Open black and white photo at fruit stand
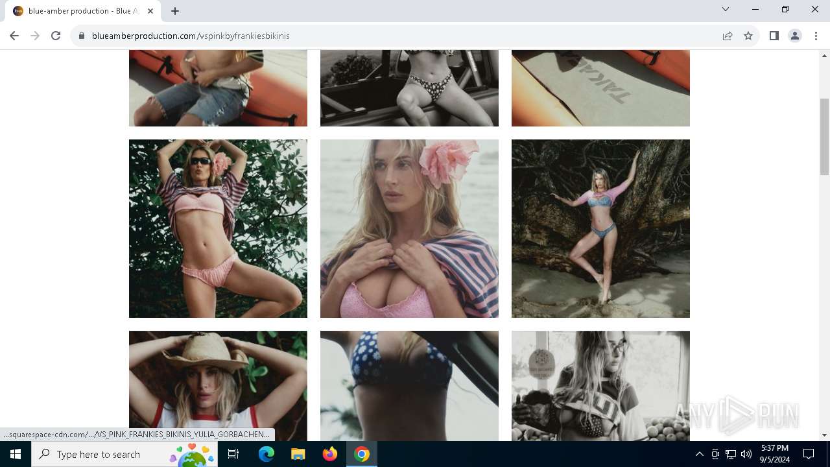The width and height of the screenshot is (830, 467). tap(600, 386)
